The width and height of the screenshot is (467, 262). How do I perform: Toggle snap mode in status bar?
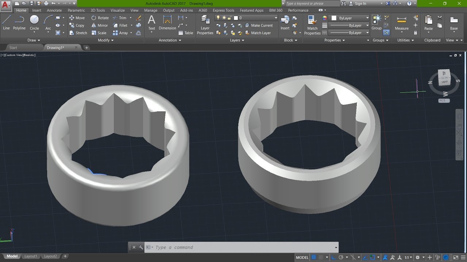321,257
